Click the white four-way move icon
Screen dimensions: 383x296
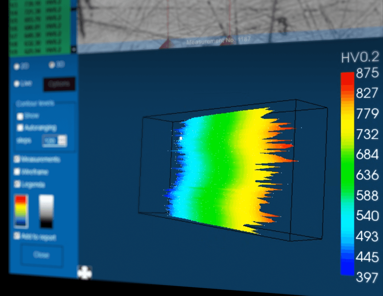coord(85,273)
